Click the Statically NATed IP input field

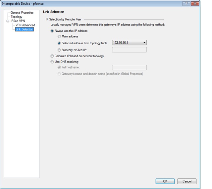[129, 50]
